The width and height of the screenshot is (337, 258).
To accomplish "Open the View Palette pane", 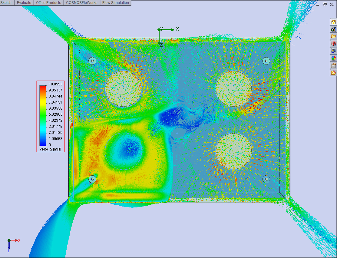I will click(x=333, y=51).
